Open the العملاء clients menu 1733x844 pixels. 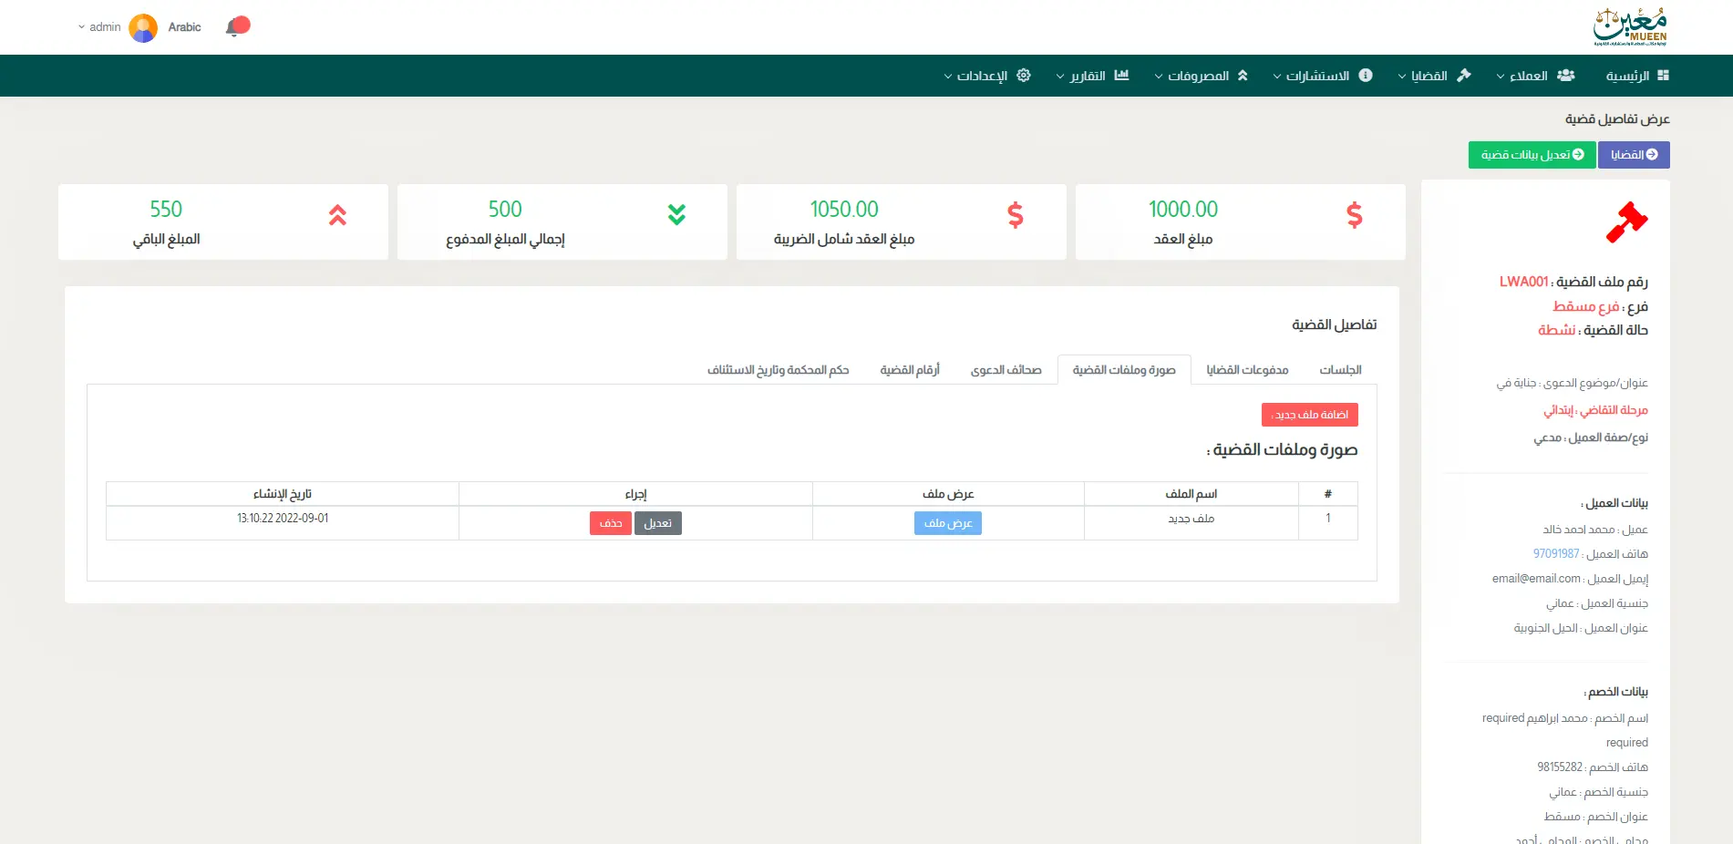1535,76
